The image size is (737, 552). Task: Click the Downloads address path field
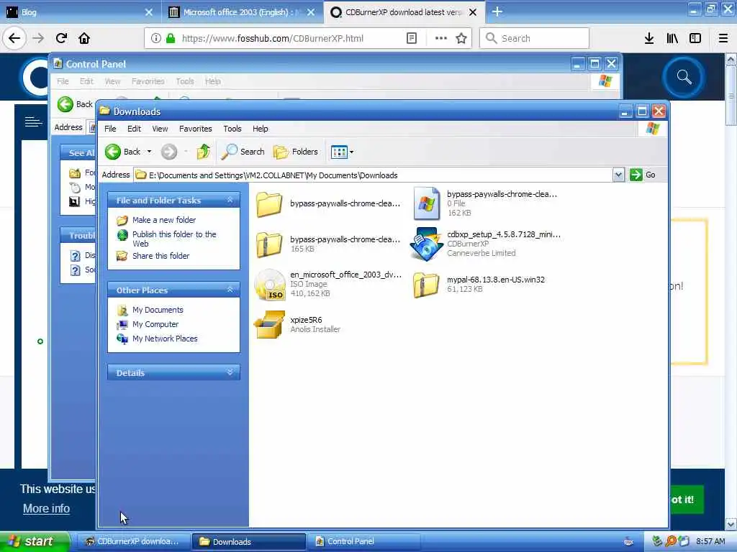click(x=374, y=175)
